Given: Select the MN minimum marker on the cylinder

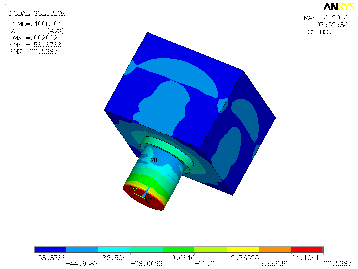Looking at the screenshot, I should (x=154, y=160).
